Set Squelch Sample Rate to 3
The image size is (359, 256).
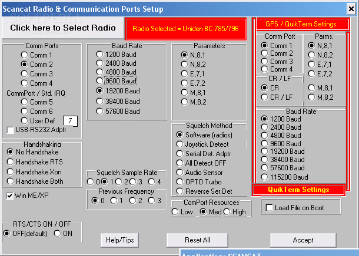pyautogui.click(x=136, y=182)
